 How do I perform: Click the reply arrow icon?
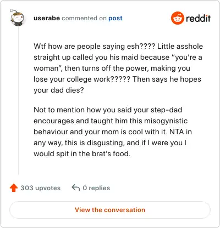(76, 187)
